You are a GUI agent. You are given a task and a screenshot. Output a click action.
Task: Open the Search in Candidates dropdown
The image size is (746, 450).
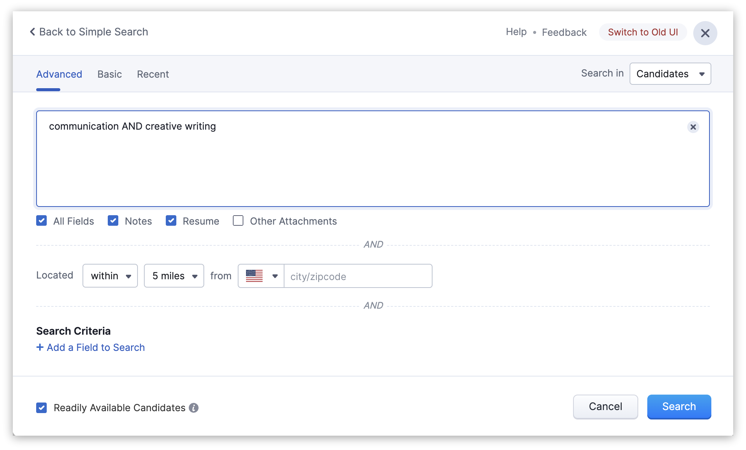click(670, 74)
